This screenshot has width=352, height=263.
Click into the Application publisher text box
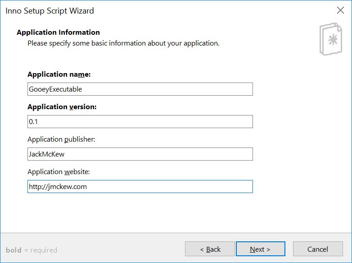(140, 154)
